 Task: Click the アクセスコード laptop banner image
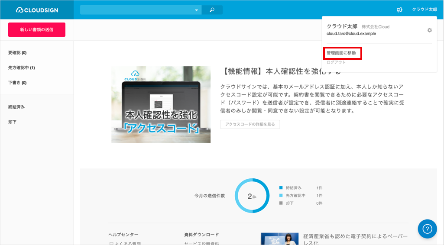pyautogui.click(x=161, y=104)
